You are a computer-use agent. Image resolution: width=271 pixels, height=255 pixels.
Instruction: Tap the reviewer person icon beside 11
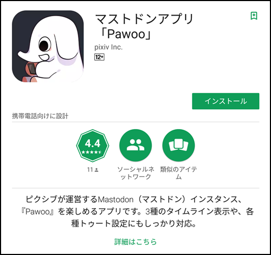[96, 169]
